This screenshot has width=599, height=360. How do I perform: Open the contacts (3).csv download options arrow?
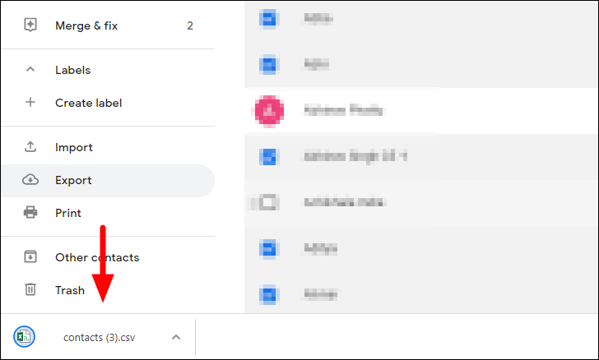point(176,337)
